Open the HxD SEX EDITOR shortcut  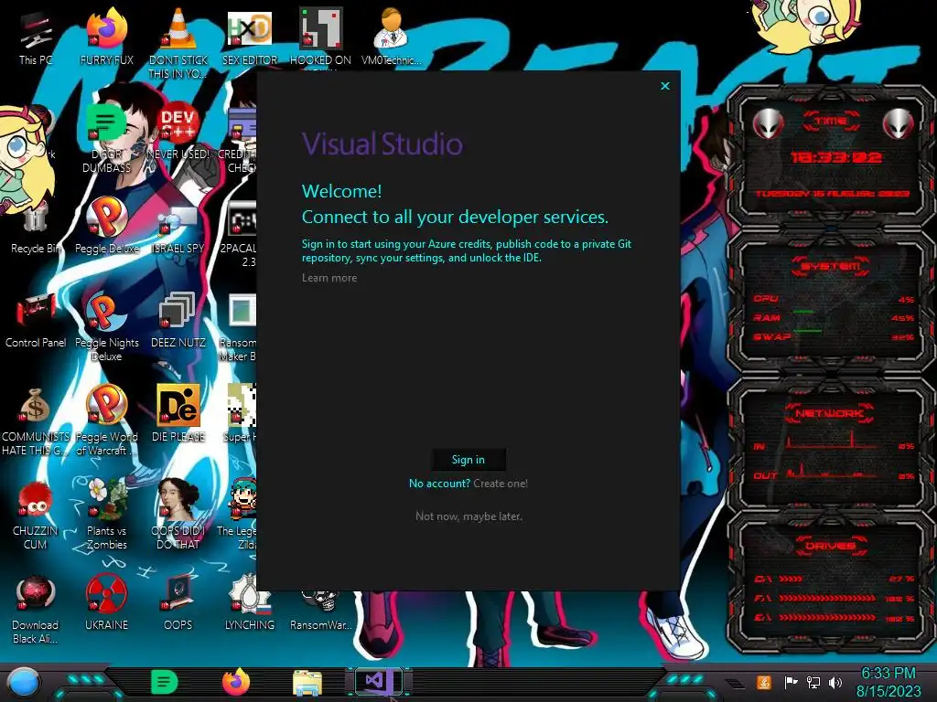pos(250,37)
